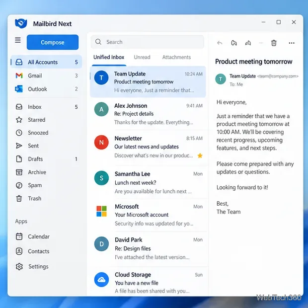
Task: Click the Cloud Storage avatar icon
Action: point(101,280)
